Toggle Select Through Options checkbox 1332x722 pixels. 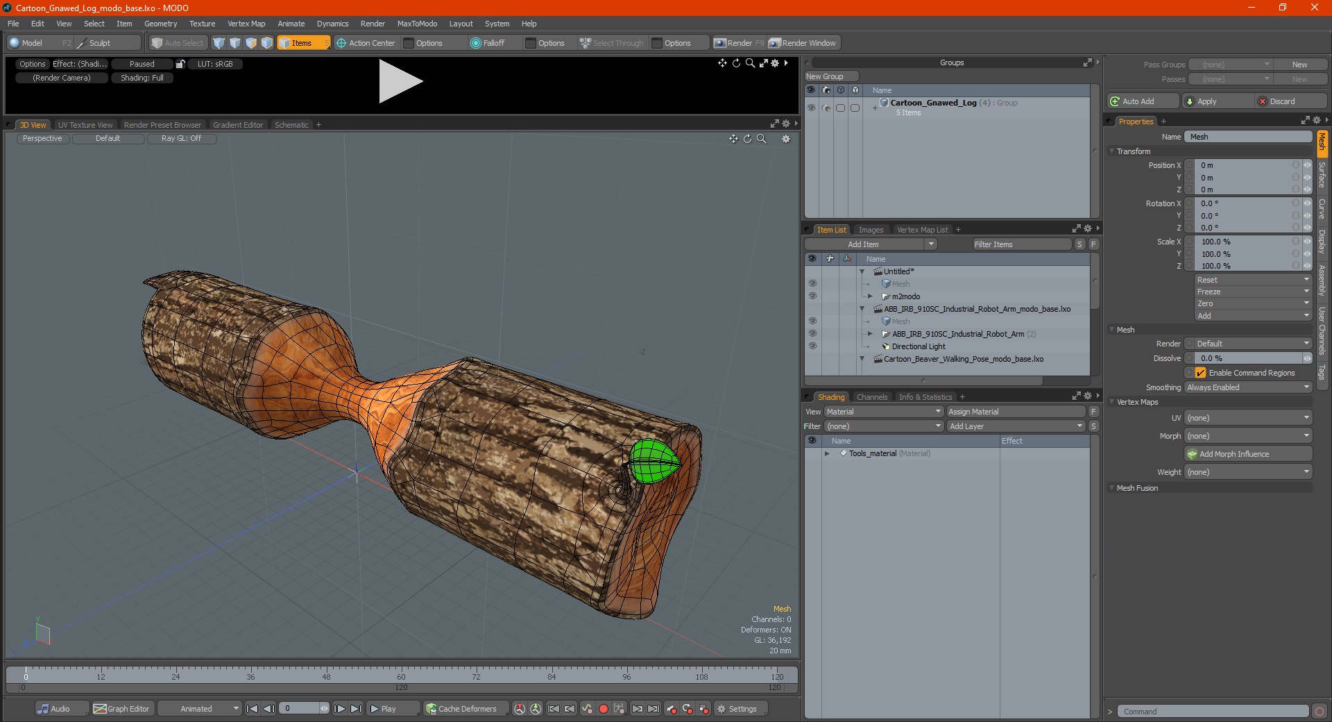coord(657,43)
